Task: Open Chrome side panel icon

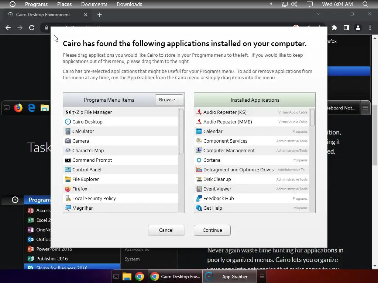Action: point(346,28)
